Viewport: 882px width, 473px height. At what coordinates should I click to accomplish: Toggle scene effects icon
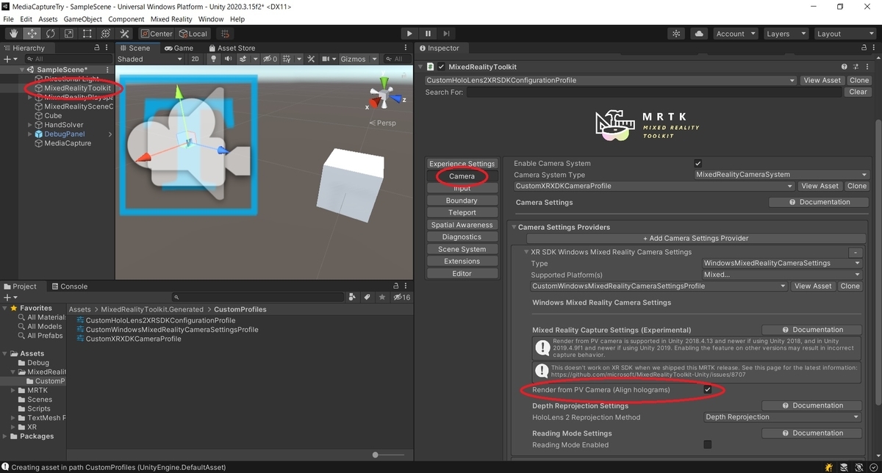point(244,59)
